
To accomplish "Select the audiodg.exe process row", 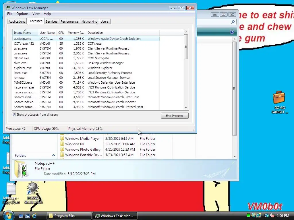I will coord(86,39).
